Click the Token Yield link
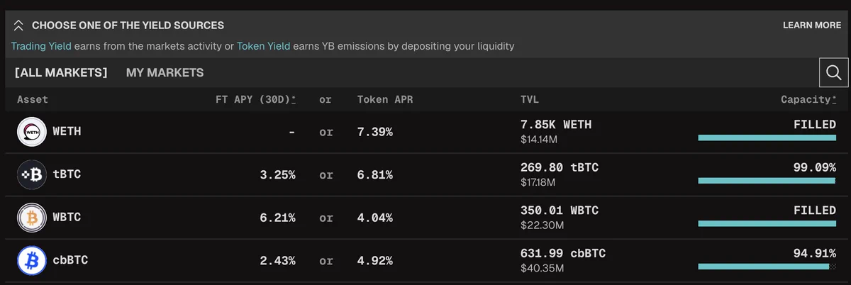 click(x=263, y=46)
